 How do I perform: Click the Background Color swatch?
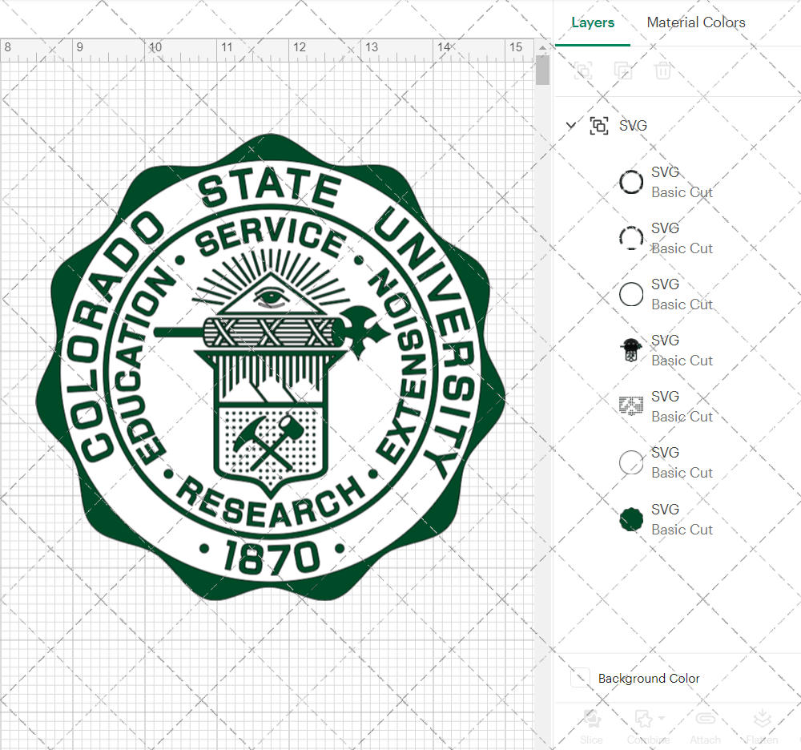(x=580, y=678)
